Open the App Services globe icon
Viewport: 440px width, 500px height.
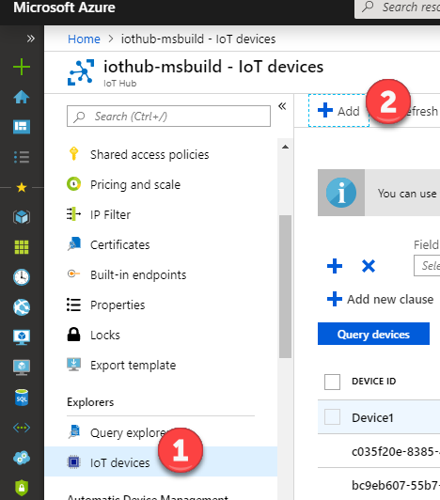pos(22,307)
